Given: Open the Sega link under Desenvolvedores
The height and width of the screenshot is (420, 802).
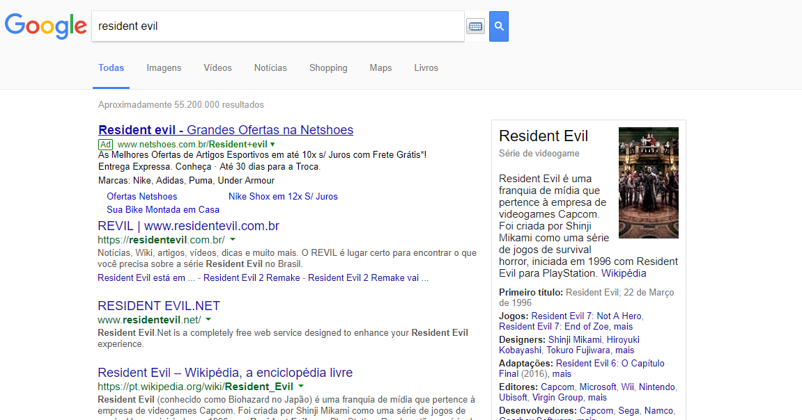Looking at the screenshot, I should click(629, 410).
